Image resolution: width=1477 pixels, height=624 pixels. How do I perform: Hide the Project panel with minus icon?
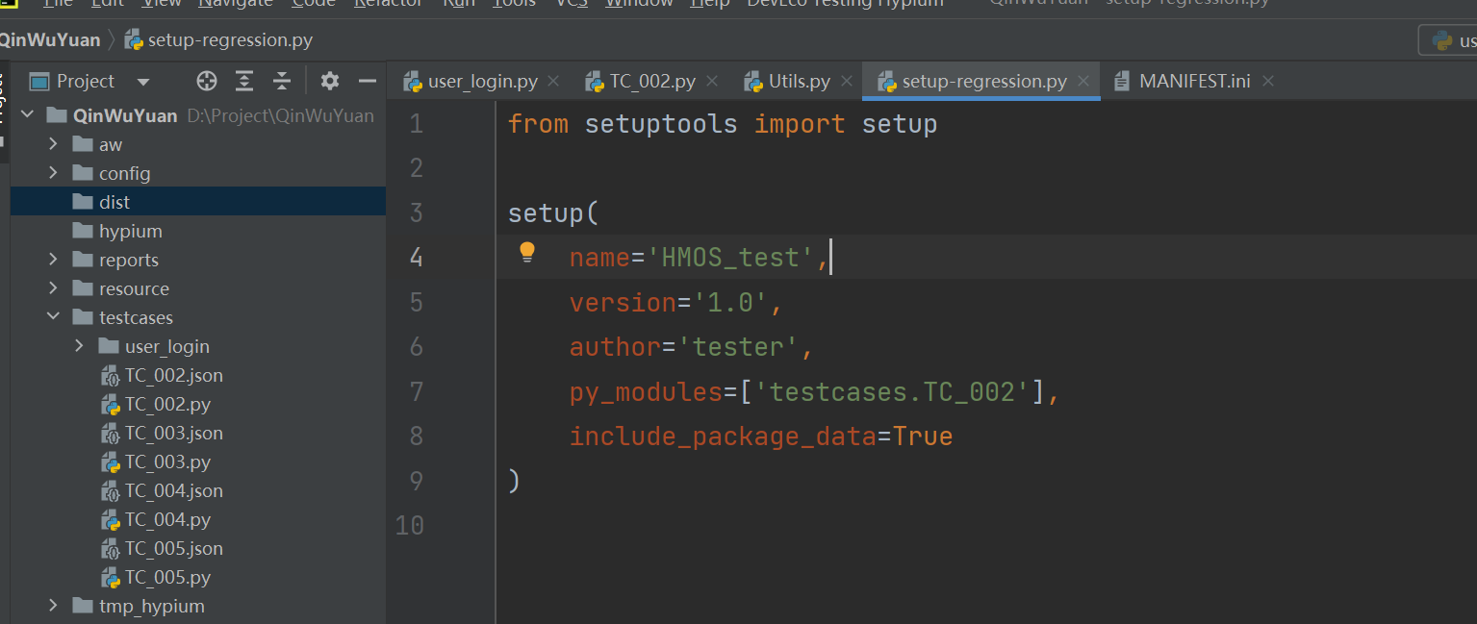tap(367, 82)
